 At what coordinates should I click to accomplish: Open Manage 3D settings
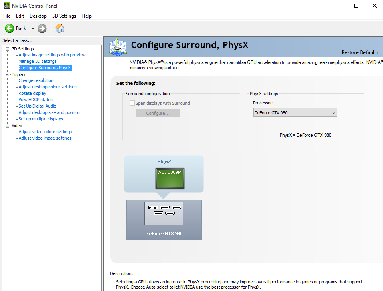pyautogui.click(x=38, y=61)
